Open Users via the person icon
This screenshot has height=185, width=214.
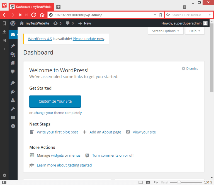click(13, 100)
